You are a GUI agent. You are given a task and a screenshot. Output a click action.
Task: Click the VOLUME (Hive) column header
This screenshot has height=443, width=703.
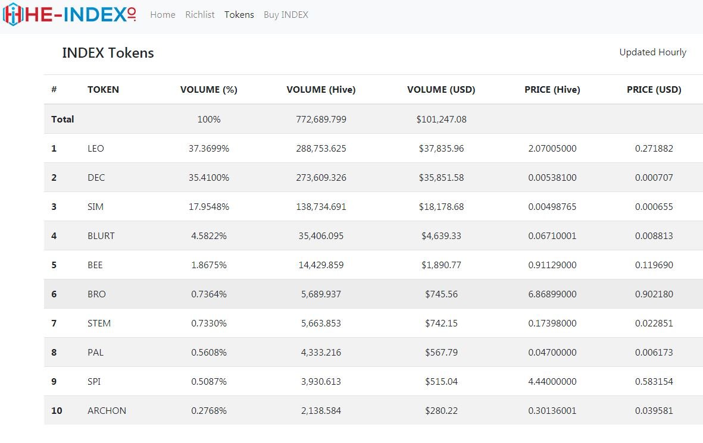(x=321, y=90)
